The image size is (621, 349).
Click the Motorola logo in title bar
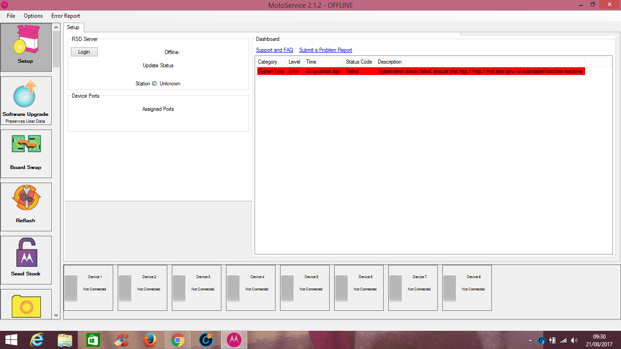click(5, 5)
